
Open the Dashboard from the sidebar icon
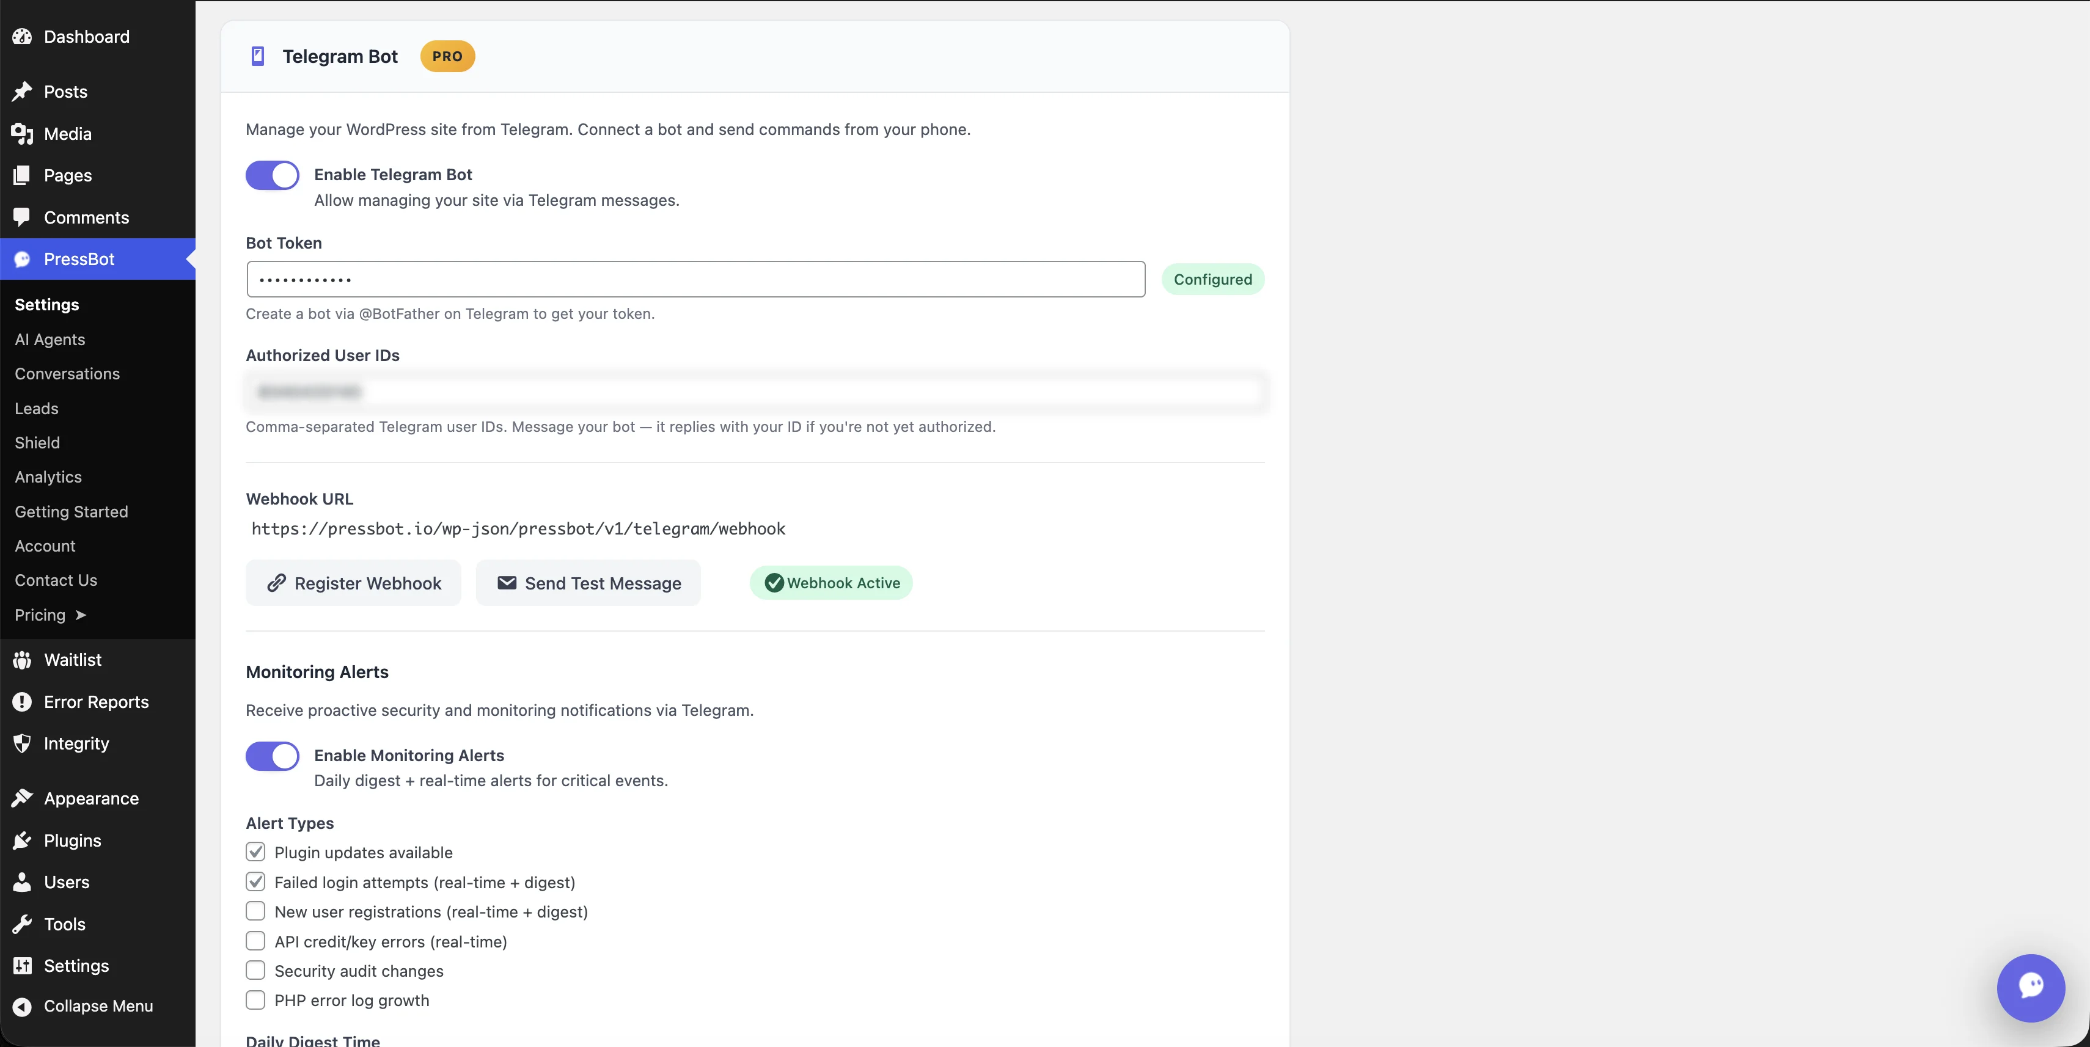[22, 37]
